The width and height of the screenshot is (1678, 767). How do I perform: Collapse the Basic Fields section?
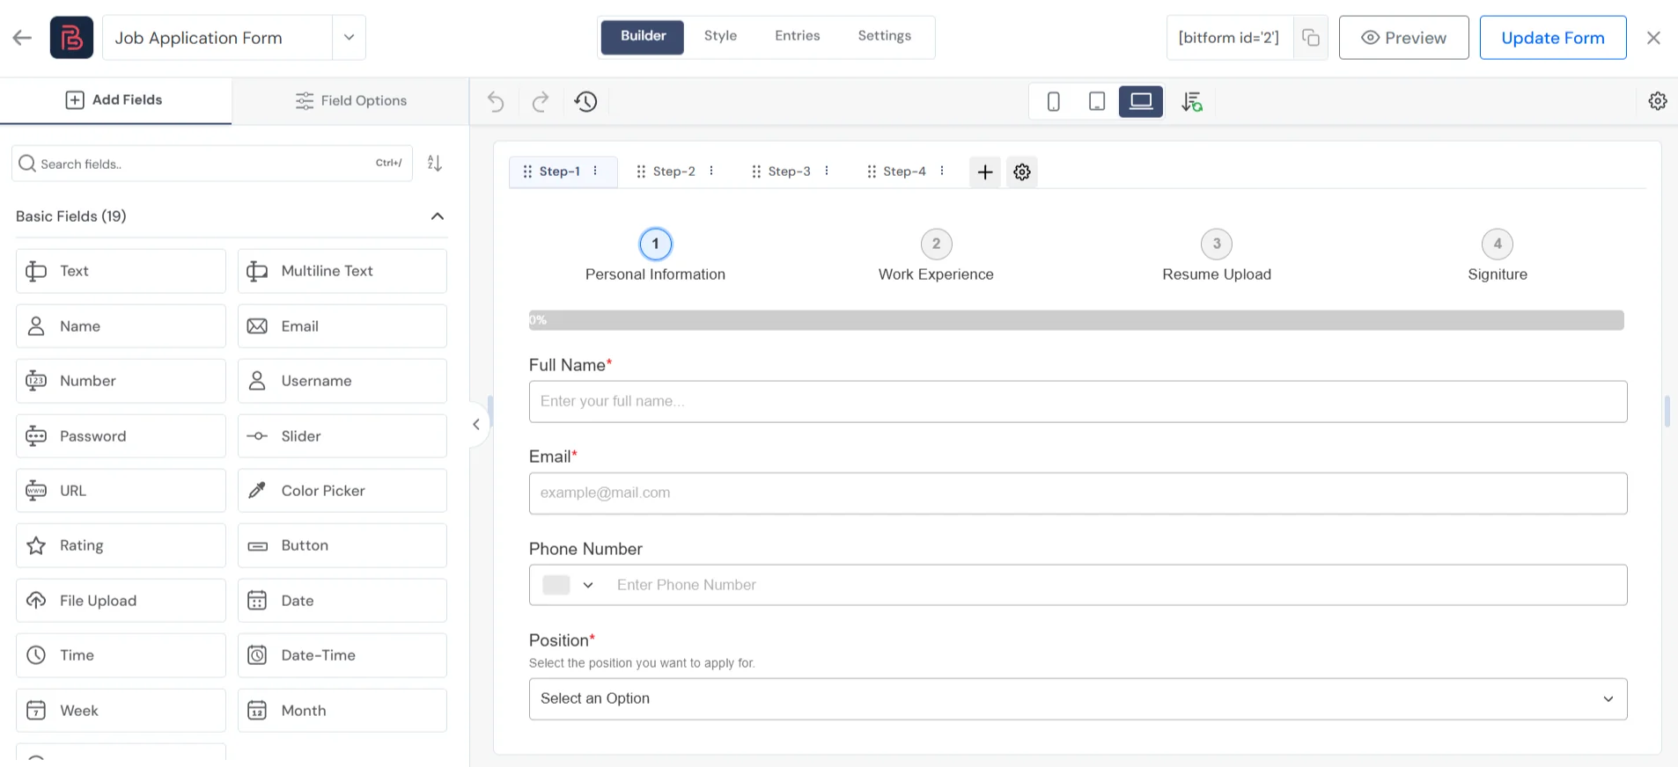pos(437,216)
